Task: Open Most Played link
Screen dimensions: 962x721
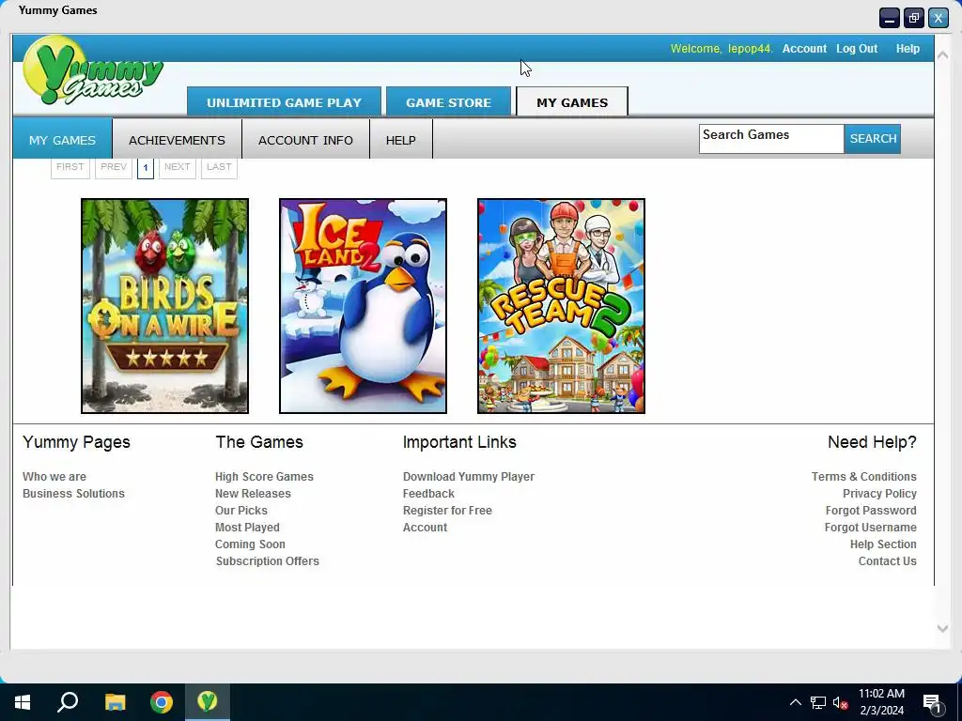Action: coord(247,528)
